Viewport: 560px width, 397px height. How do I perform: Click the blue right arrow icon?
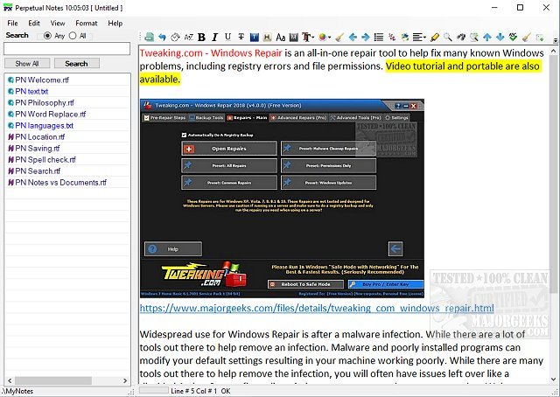tap(366, 37)
